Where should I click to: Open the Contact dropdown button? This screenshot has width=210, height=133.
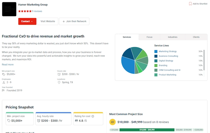click(27, 21)
